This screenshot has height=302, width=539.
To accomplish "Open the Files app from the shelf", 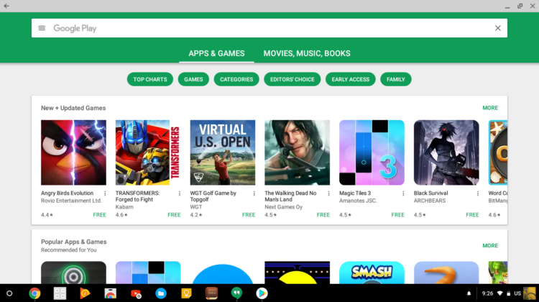I will pyautogui.click(x=161, y=293).
